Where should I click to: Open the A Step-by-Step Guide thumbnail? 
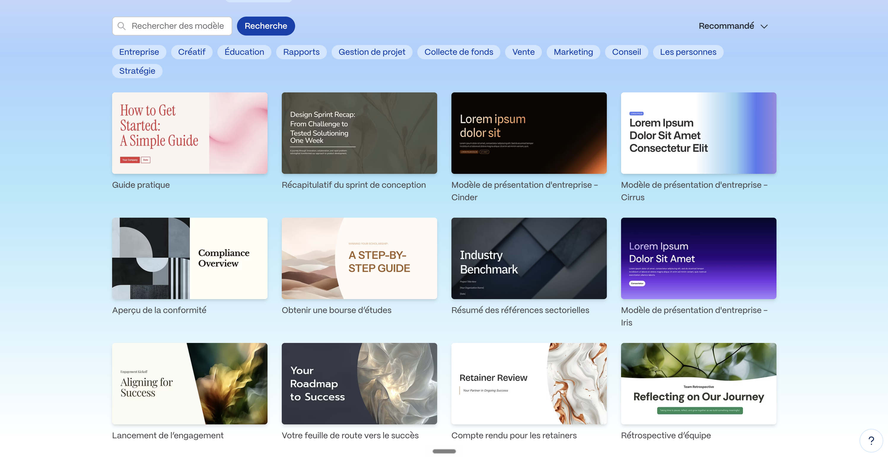359,258
